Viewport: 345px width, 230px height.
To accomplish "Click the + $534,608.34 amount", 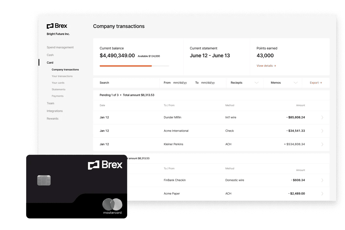I will 294,144.
